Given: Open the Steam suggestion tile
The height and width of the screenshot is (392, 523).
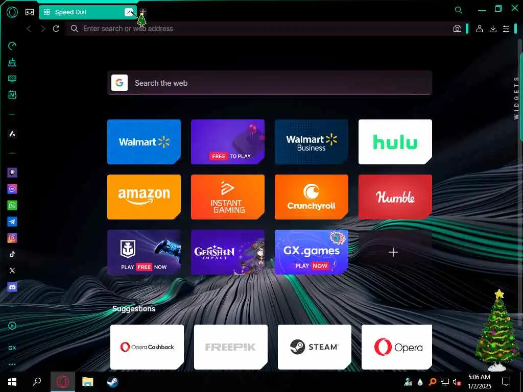Looking at the screenshot, I should (x=314, y=347).
